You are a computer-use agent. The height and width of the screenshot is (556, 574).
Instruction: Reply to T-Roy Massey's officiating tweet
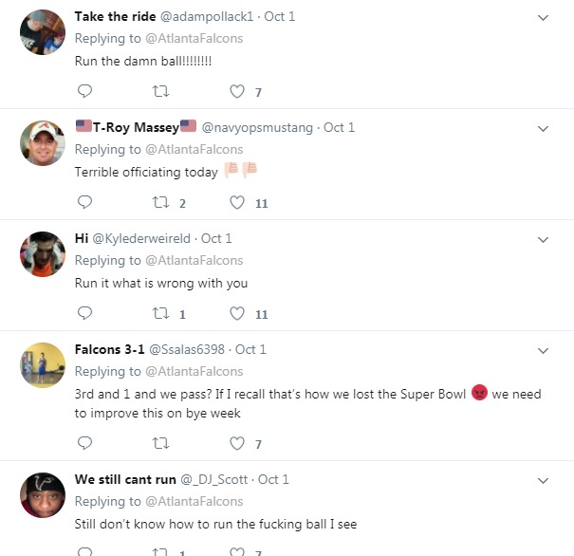[x=84, y=202]
